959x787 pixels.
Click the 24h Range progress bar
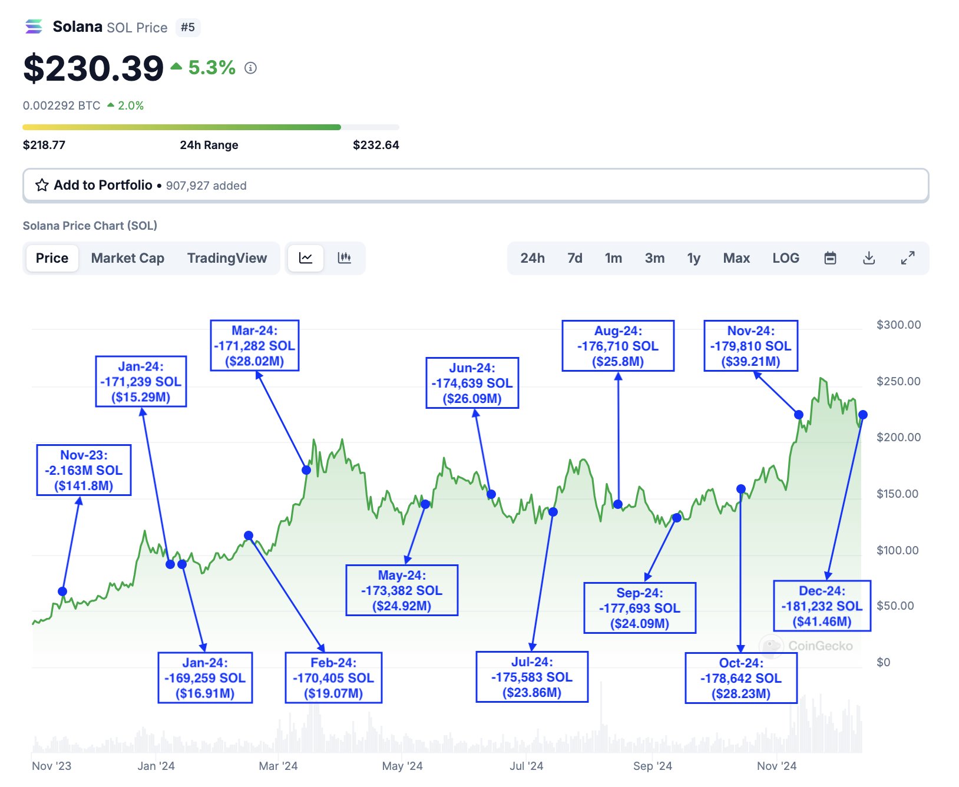pyautogui.click(x=210, y=127)
